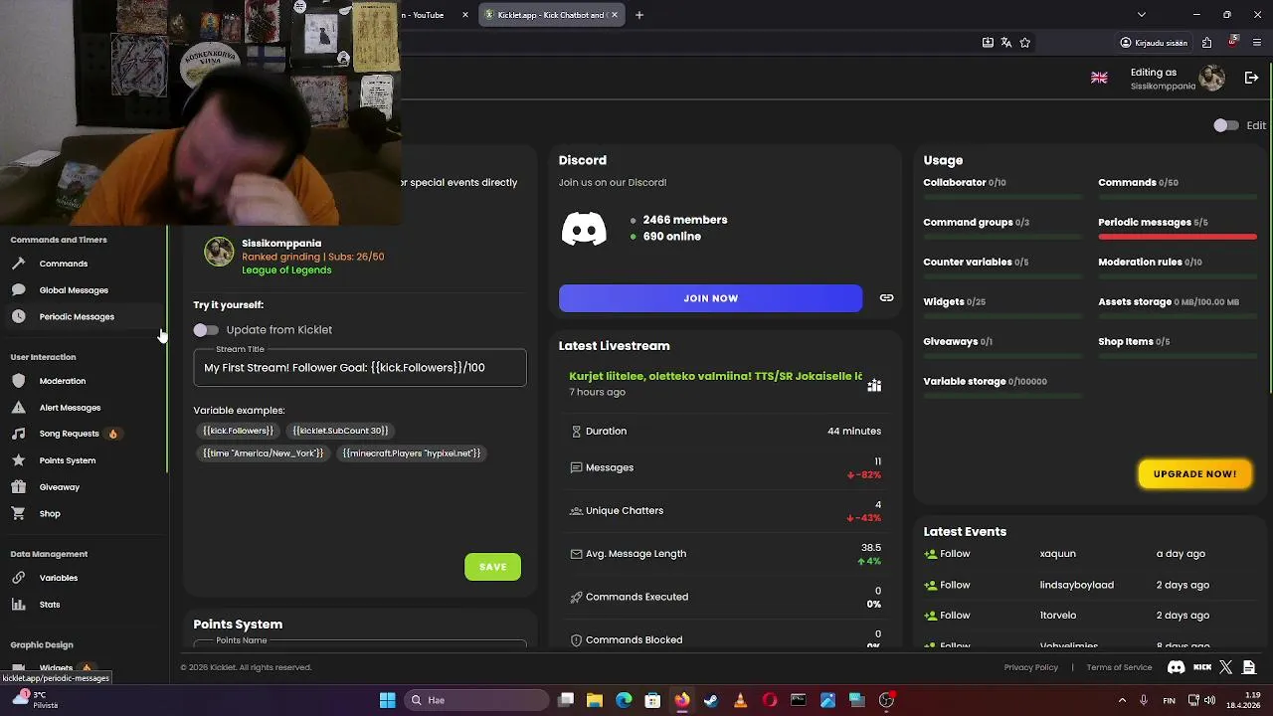
Task: Open File Explorer from the taskbar
Action: click(x=595, y=700)
